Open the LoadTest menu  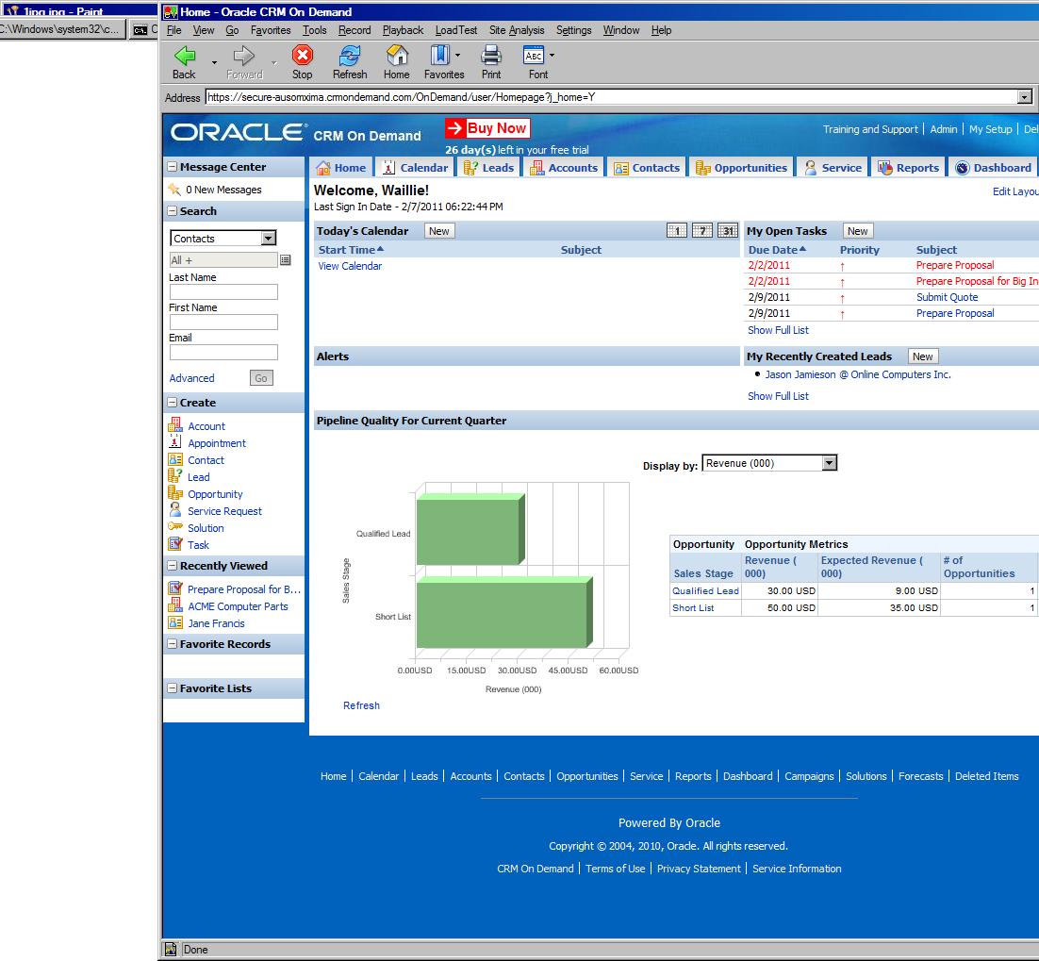click(456, 30)
